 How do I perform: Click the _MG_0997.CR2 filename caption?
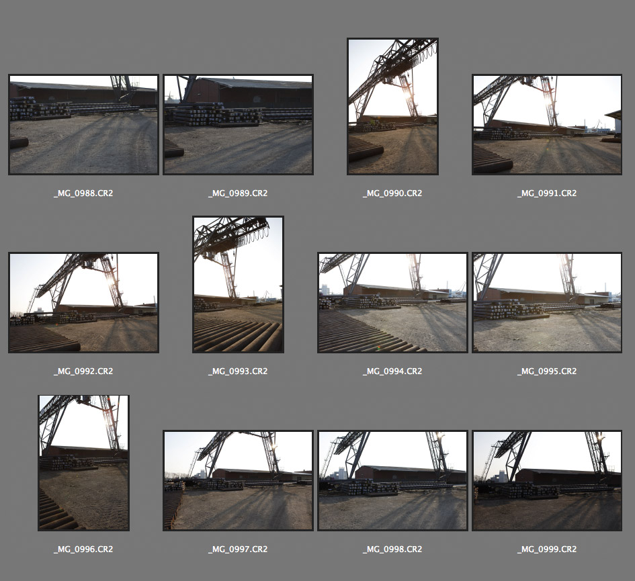click(x=238, y=549)
